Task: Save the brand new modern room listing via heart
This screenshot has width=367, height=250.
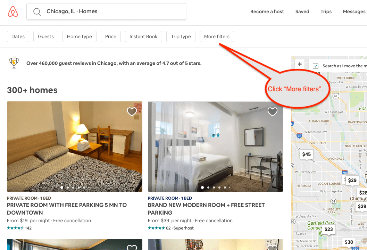Action: 273,111
